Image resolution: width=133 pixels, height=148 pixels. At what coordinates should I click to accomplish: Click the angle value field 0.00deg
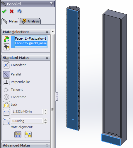point(27,121)
